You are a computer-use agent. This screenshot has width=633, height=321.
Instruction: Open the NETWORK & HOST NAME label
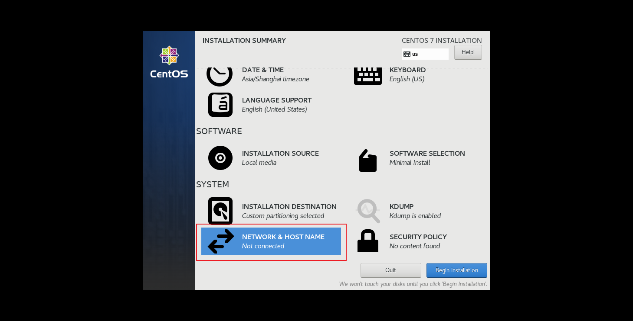[x=283, y=237]
